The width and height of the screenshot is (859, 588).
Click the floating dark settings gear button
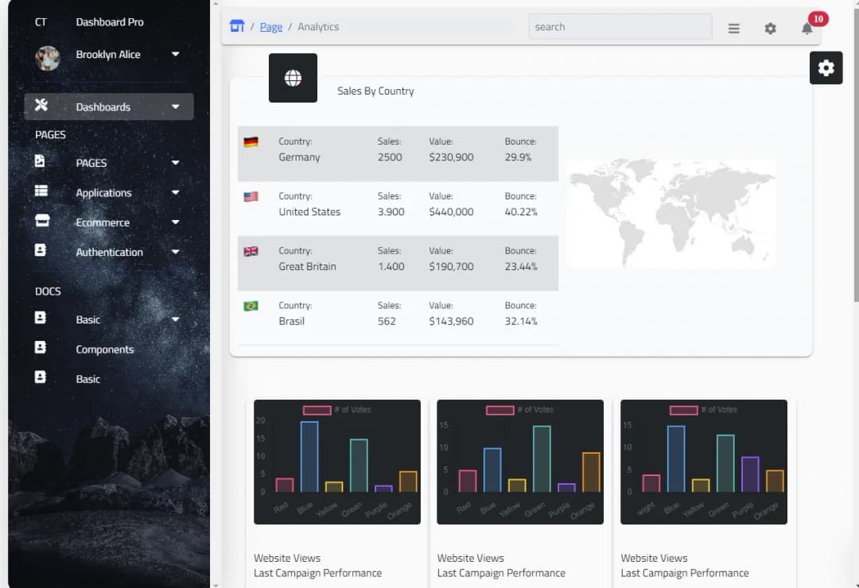pyautogui.click(x=826, y=68)
